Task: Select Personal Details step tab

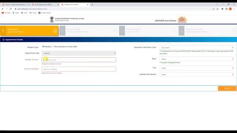Action: coord(89,31)
